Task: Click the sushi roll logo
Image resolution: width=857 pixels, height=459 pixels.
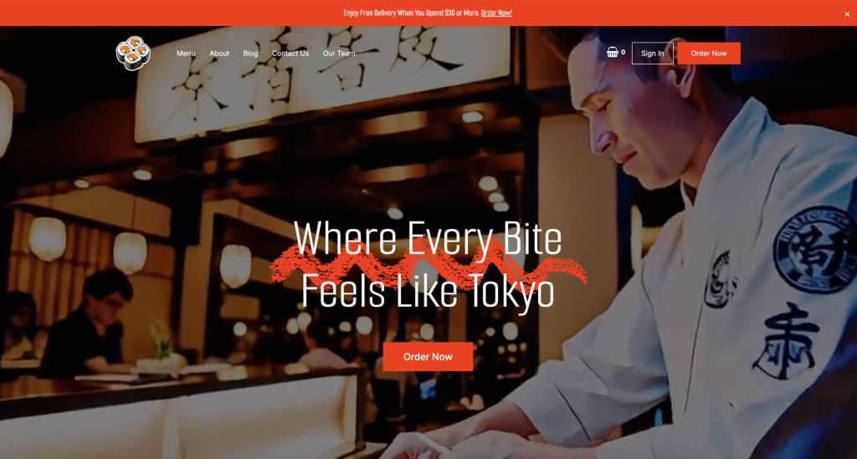Action: [133, 53]
